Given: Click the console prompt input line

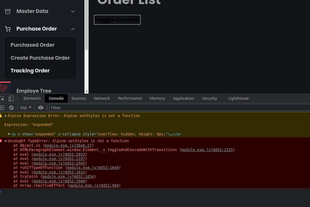Looking at the screenshot, I should 155,192.
